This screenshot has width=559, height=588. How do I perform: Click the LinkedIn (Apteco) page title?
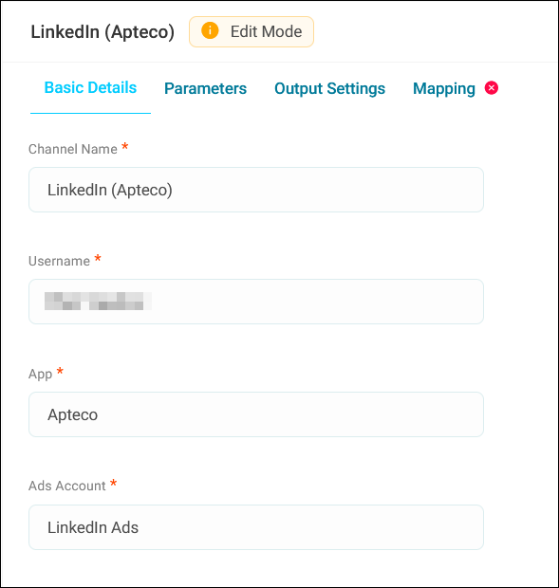click(x=102, y=32)
